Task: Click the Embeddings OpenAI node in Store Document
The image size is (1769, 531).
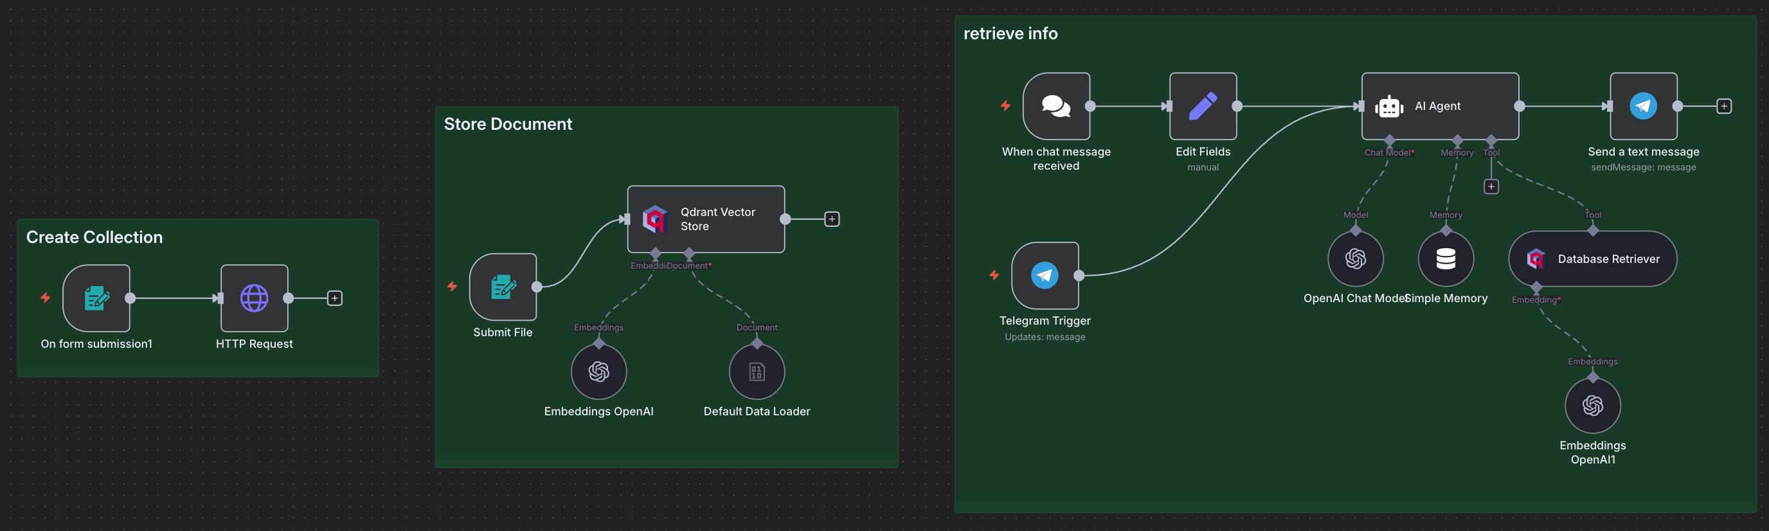Action: click(599, 372)
